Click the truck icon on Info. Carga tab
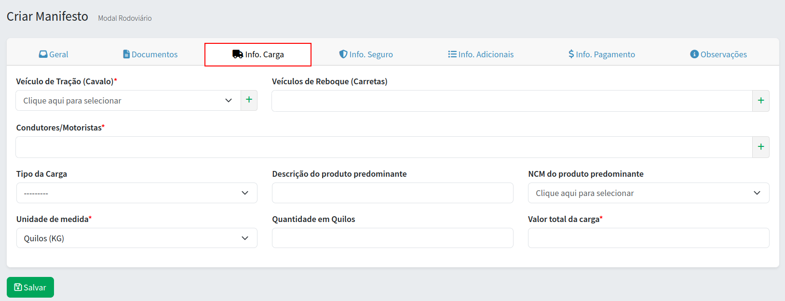Image resolution: width=785 pixels, height=301 pixels. (237, 54)
